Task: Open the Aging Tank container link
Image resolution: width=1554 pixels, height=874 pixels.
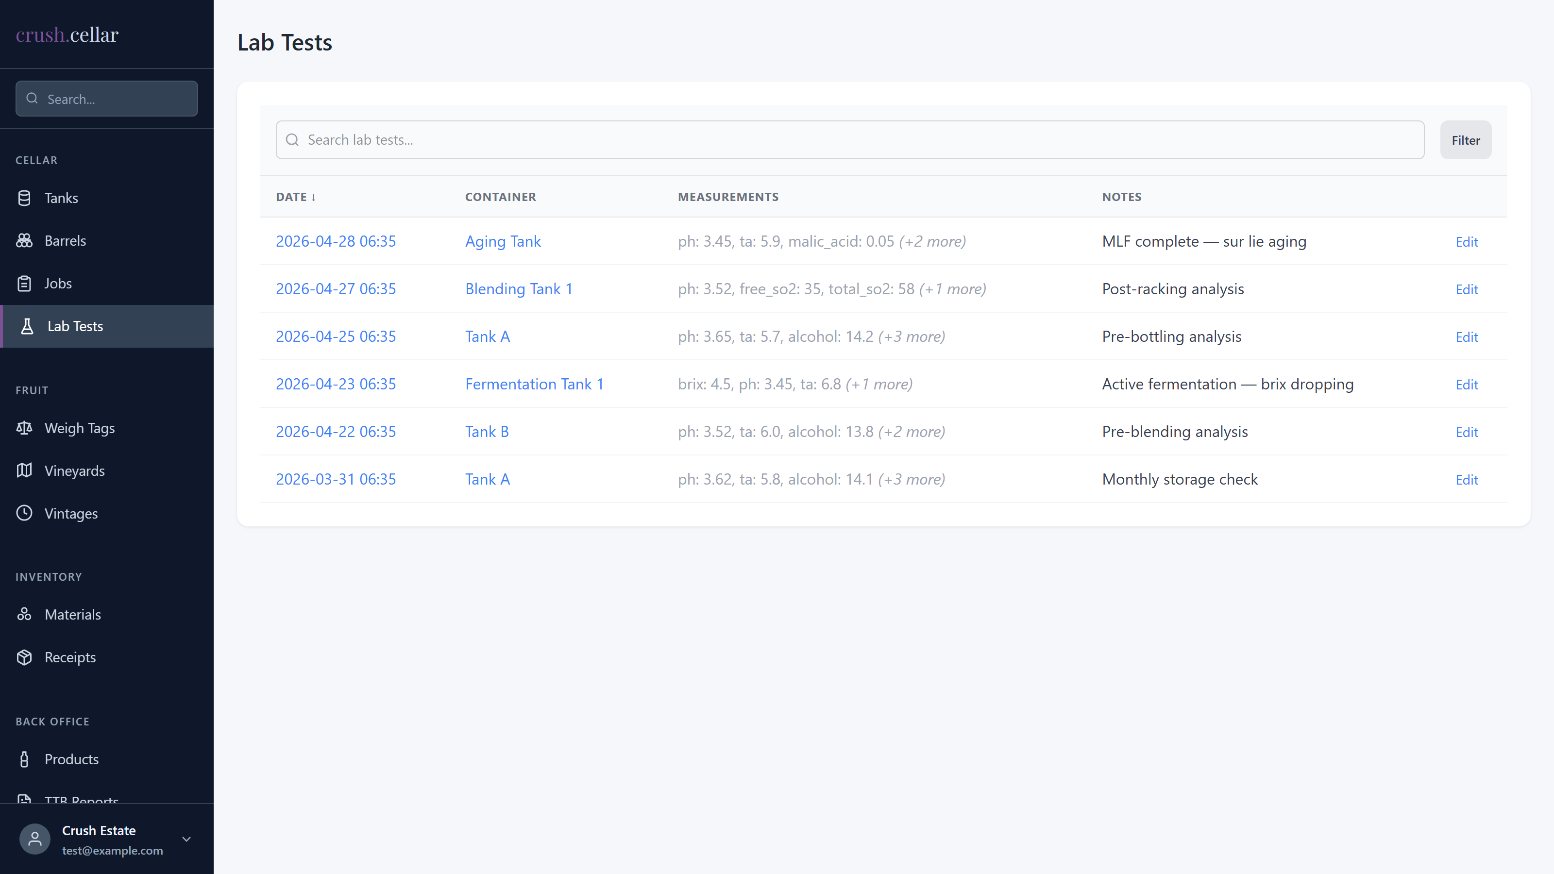Action: [x=503, y=241]
